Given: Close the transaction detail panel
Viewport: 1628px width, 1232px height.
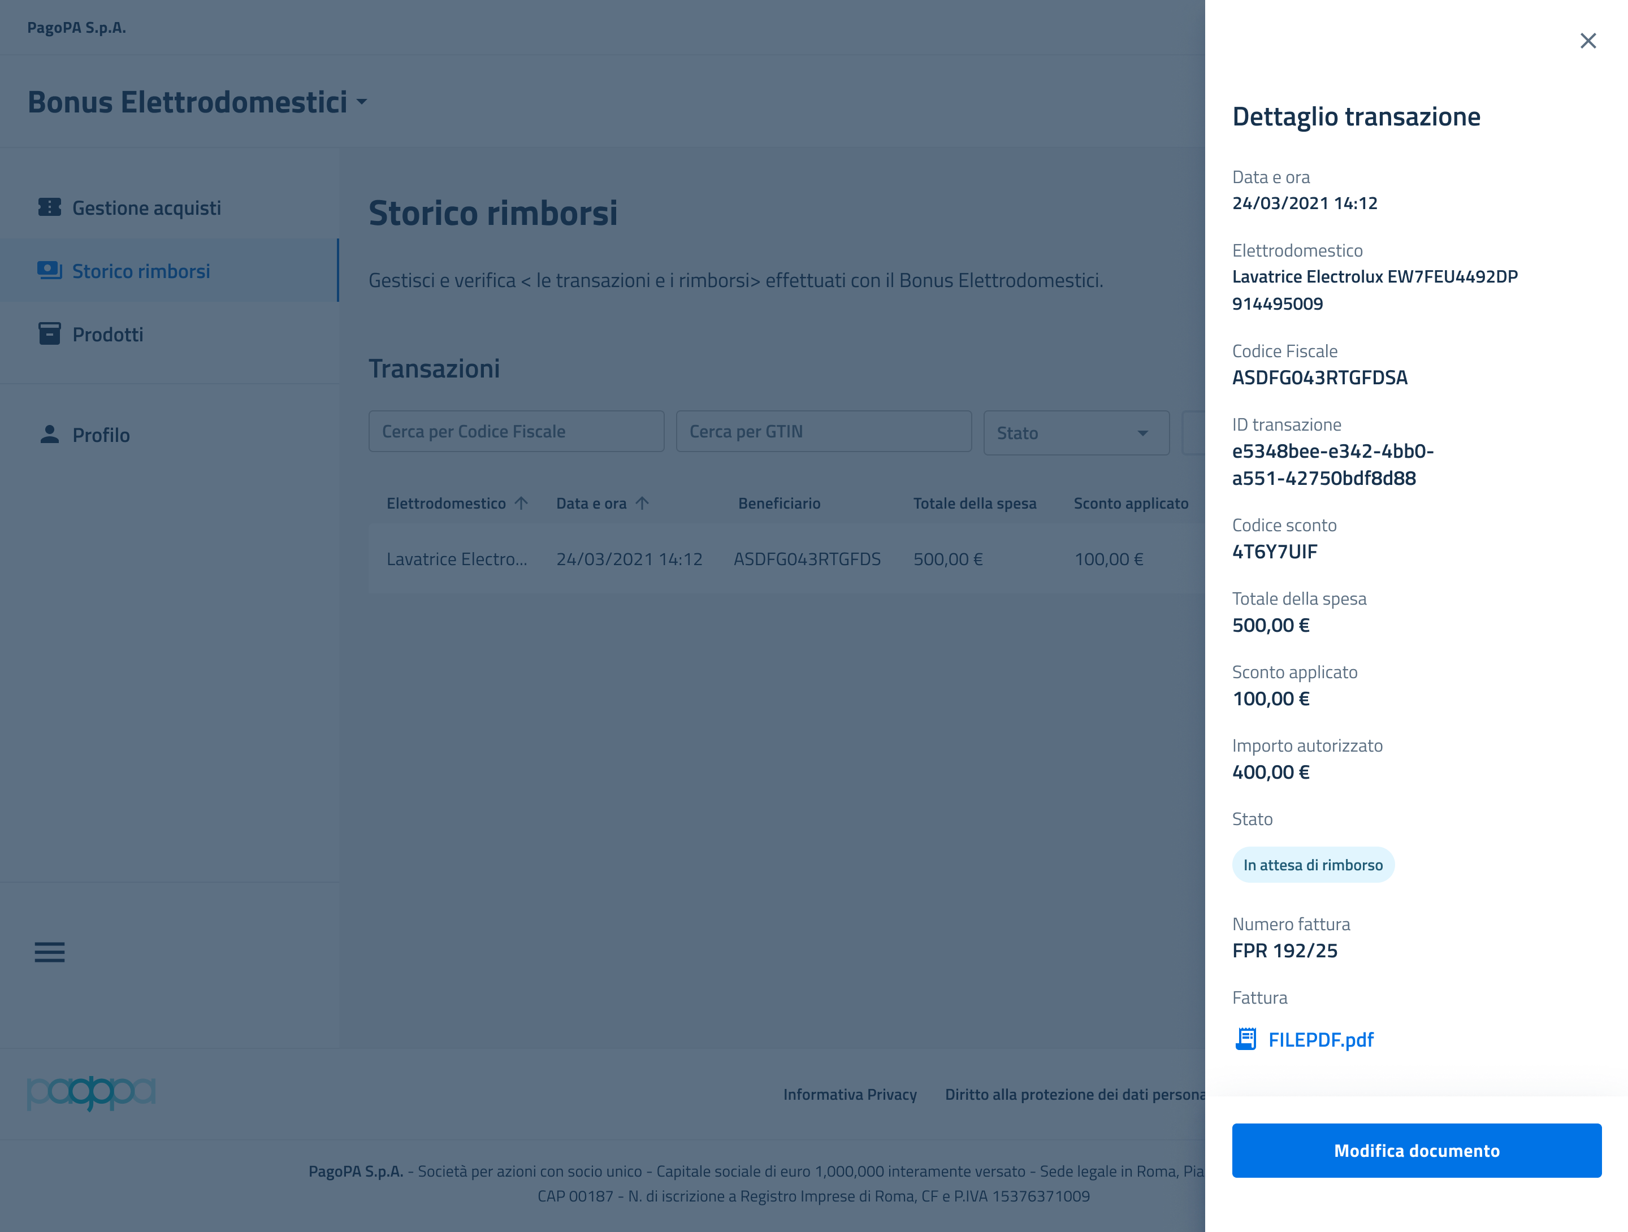Looking at the screenshot, I should (1587, 41).
